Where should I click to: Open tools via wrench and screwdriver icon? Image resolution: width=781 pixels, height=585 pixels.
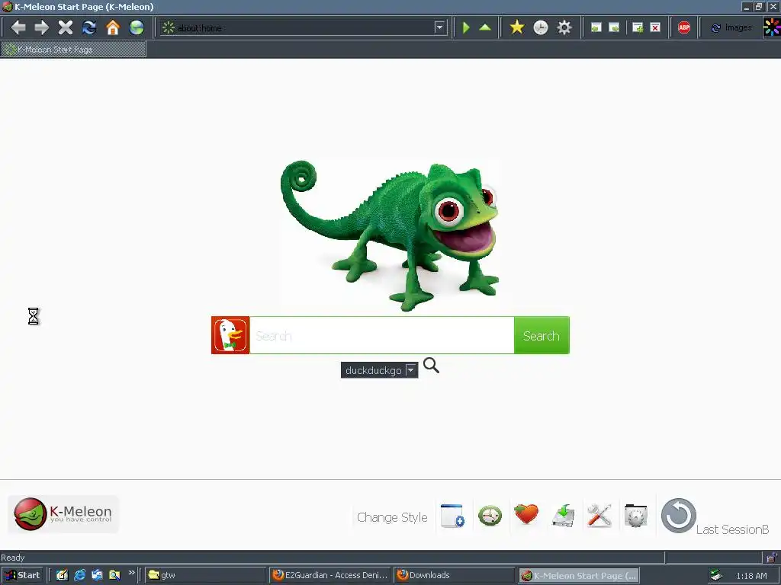(599, 516)
